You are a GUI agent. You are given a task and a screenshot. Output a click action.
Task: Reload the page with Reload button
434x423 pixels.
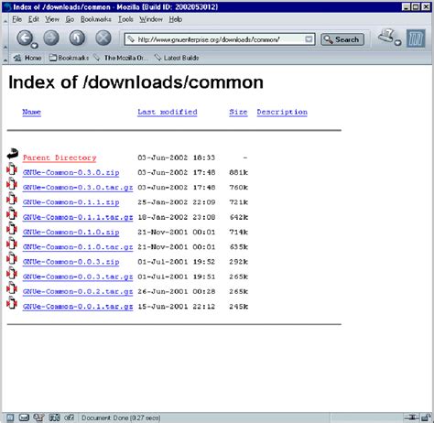pyautogui.click(x=77, y=38)
